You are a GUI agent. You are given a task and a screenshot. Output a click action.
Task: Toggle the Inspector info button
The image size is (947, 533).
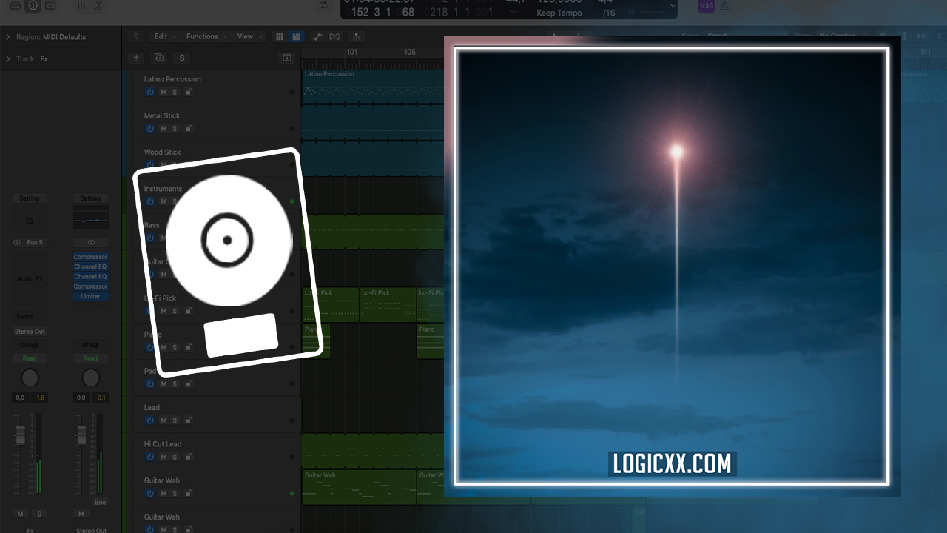(33, 6)
